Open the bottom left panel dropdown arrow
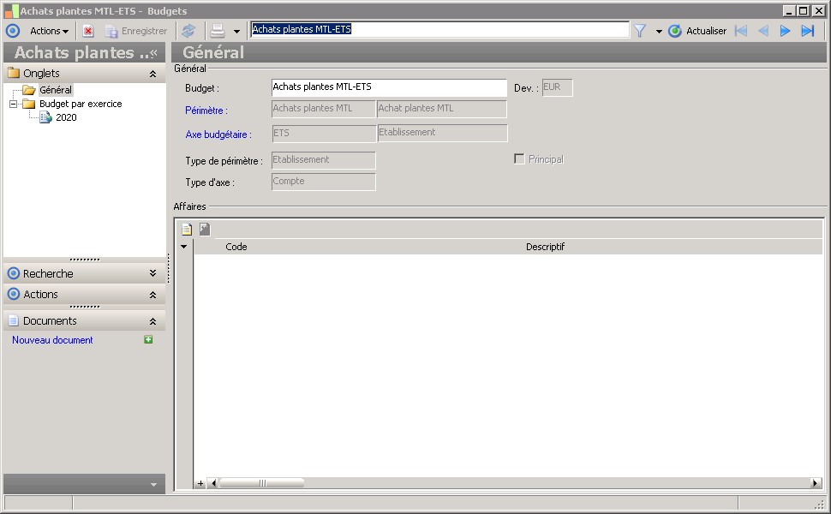Screen dimensions: 831x514 coord(153,484)
